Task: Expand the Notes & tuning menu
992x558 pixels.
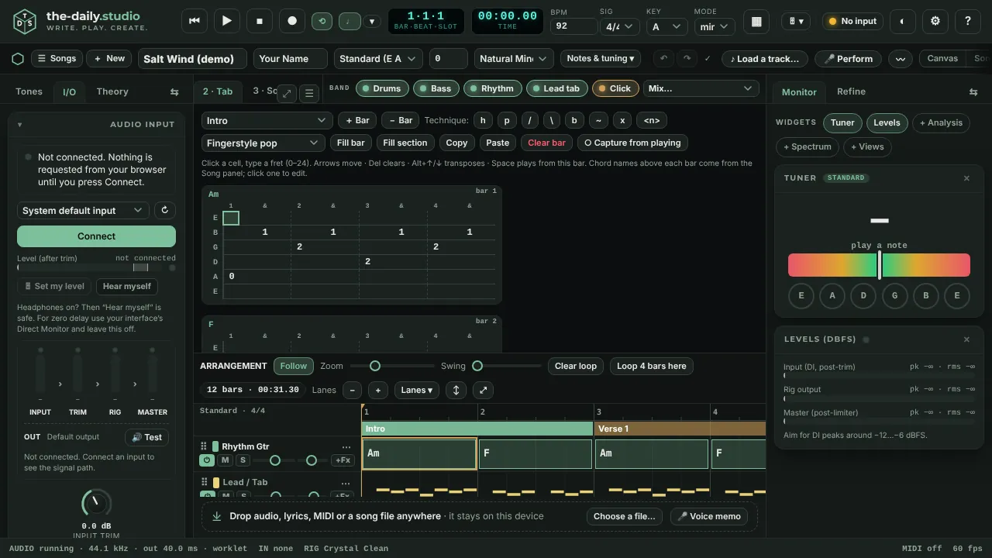Action: [x=601, y=58]
